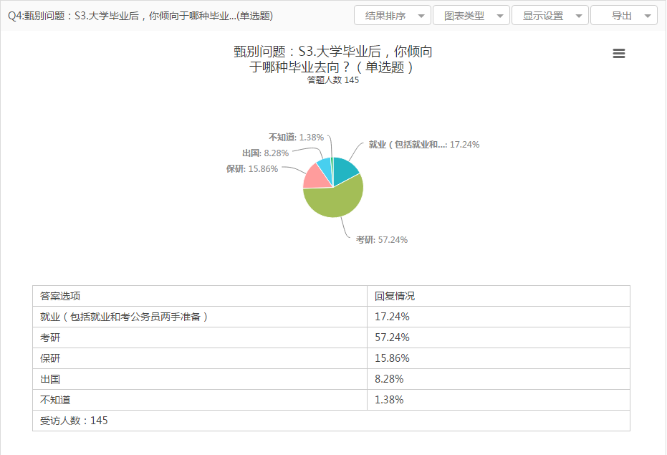Click the 不知道: 1.38% chart label
This screenshot has width=667, height=455.
tap(296, 137)
